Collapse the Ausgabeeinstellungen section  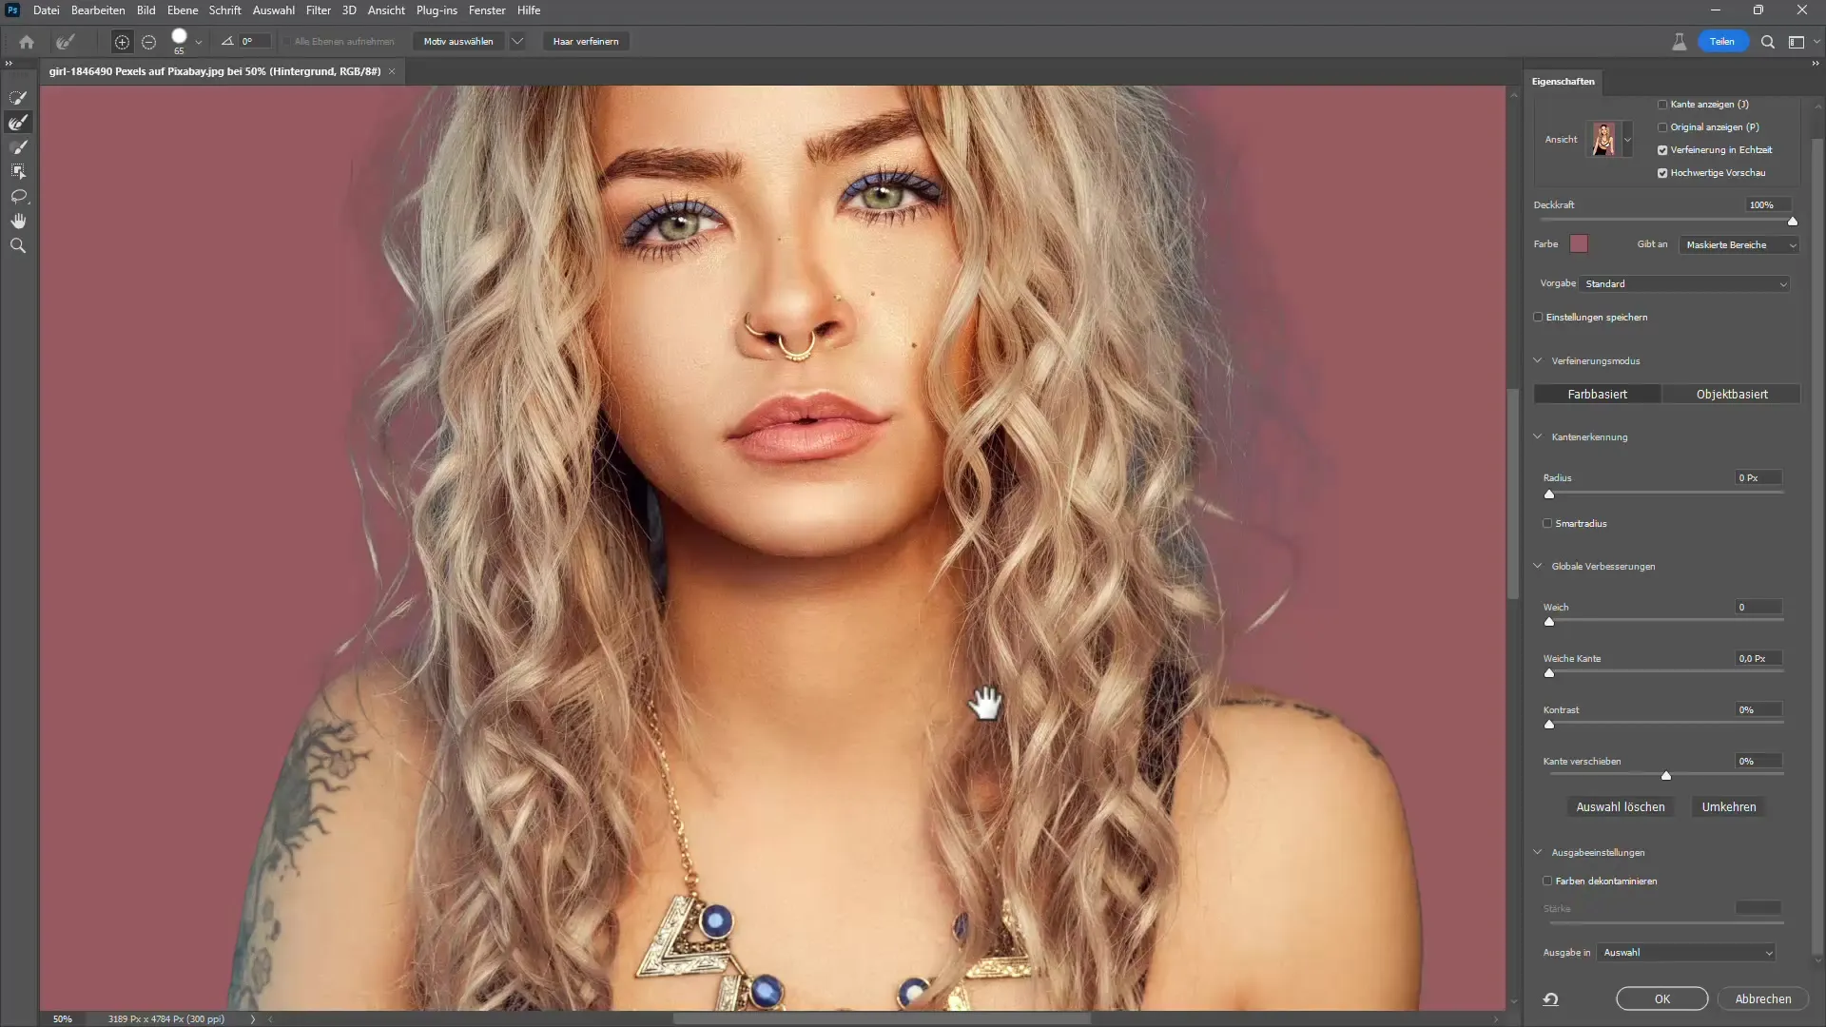tap(1538, 853)
